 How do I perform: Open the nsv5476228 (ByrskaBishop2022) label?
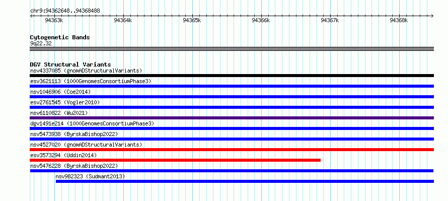[74, 166]
